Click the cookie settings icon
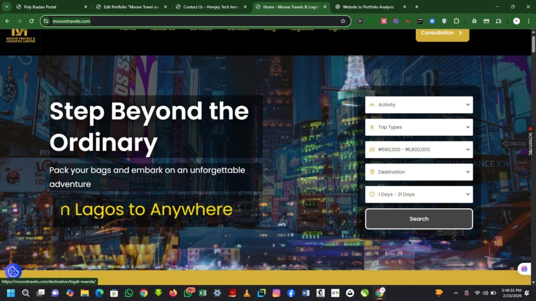Viewport: 536px width, 301px height. click(13, 271)
